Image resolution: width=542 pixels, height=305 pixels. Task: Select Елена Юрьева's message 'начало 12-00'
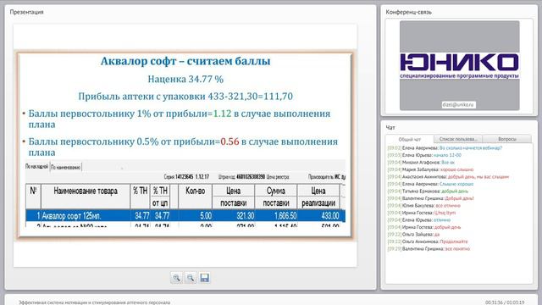447,155
